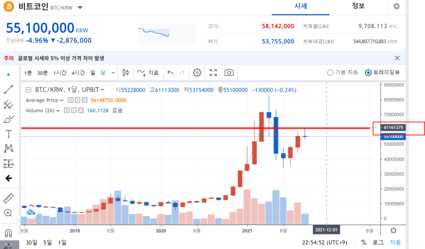Image resolution: width=425 pixels, height=249 pixels.
Task: Click the low price 53,755,000 value
Action: point(278,41)
